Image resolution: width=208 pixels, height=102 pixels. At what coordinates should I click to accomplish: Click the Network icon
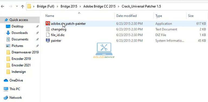click(x=6, y=98)
